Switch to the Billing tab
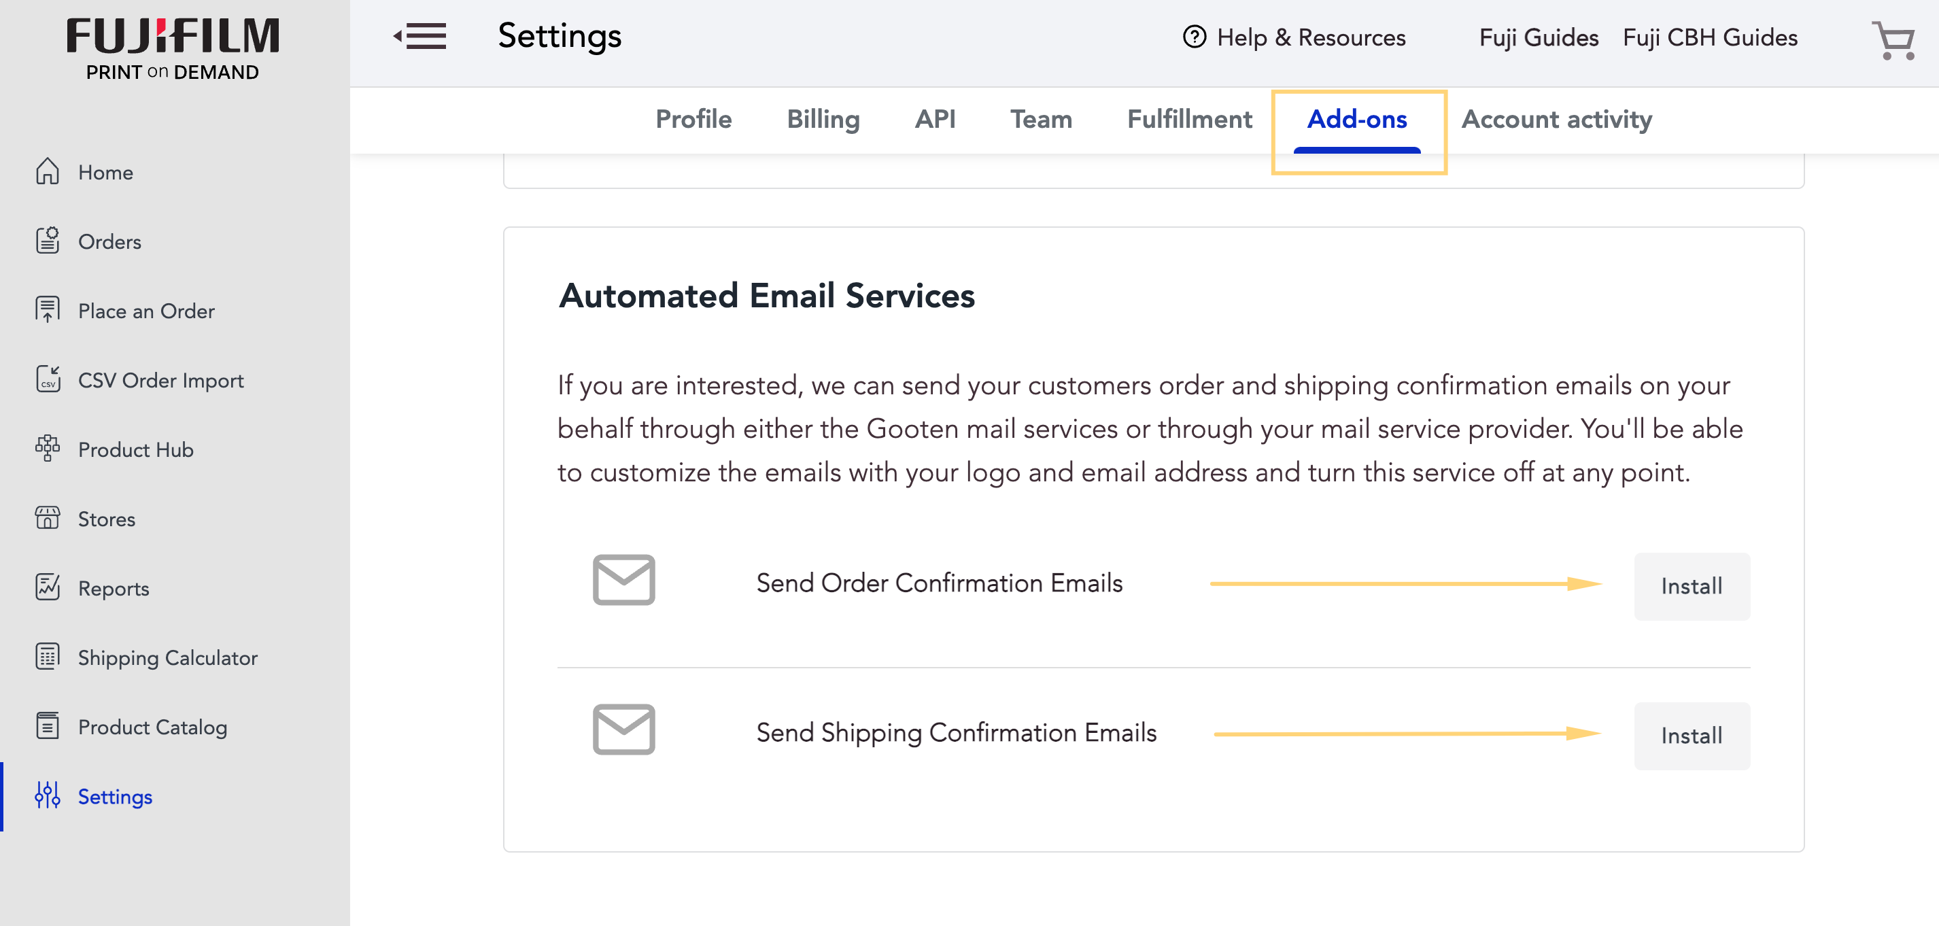Screen dimensions: 1939x926 (823, 119)
